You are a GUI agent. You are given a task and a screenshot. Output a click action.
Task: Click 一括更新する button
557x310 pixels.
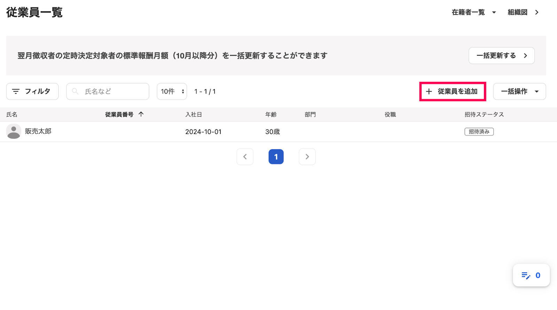pos(501,56)
